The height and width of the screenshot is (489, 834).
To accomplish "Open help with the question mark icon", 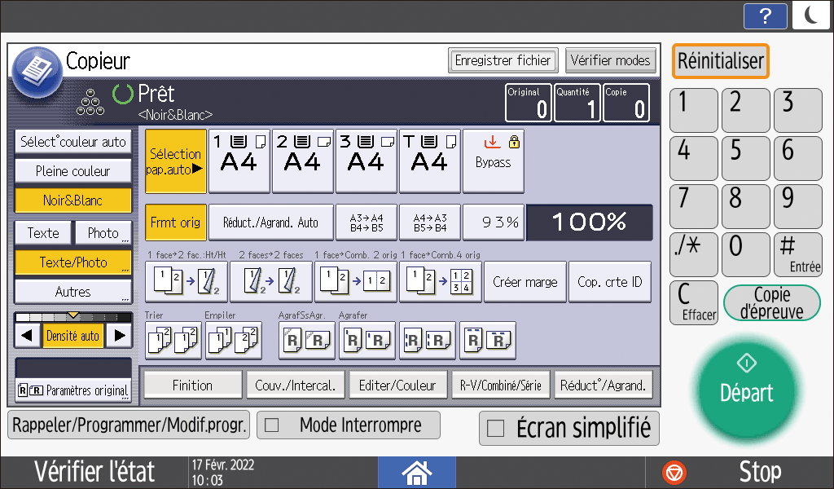I will coord(766,15).
